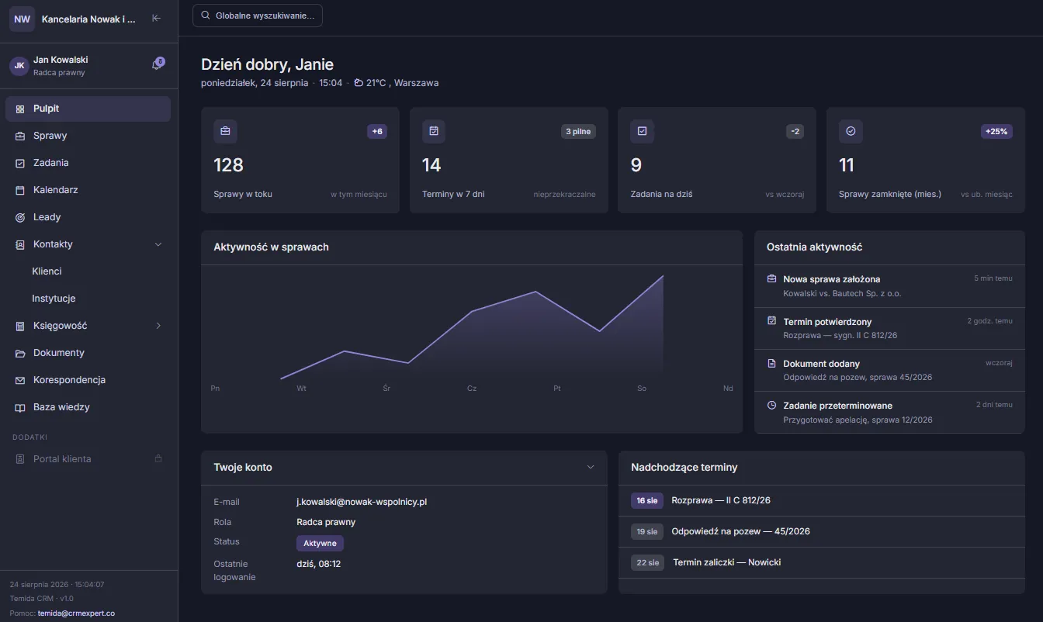Collapse the Kontakty submenu chevron

(x=158, y=244)
